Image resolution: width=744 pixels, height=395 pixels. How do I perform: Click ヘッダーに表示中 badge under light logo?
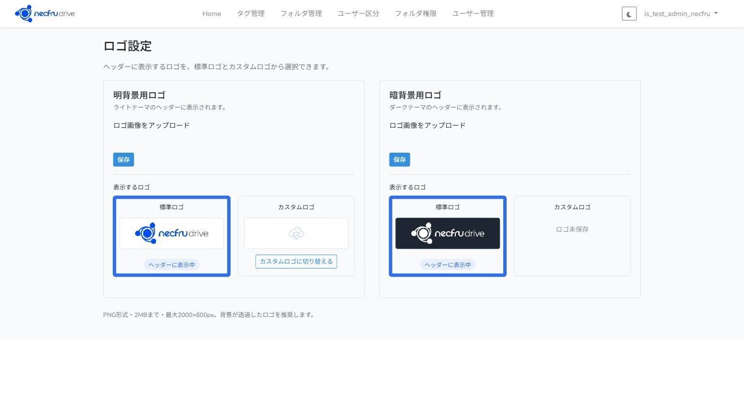pos(171,265)
